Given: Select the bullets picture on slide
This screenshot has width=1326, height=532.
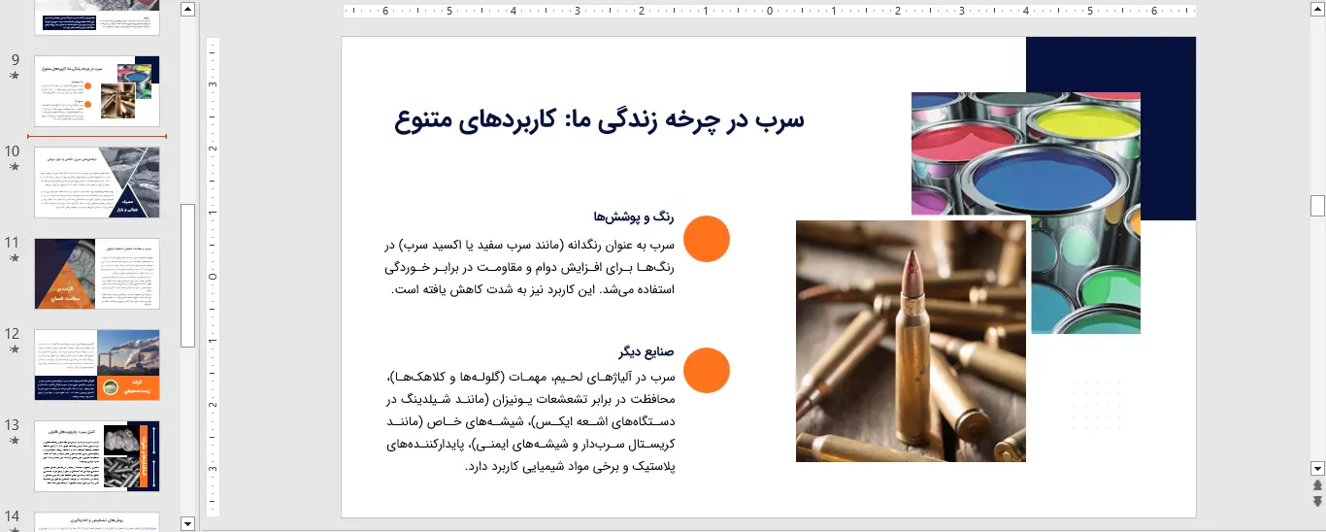Looking at the screenshot, I should (911, 341).
